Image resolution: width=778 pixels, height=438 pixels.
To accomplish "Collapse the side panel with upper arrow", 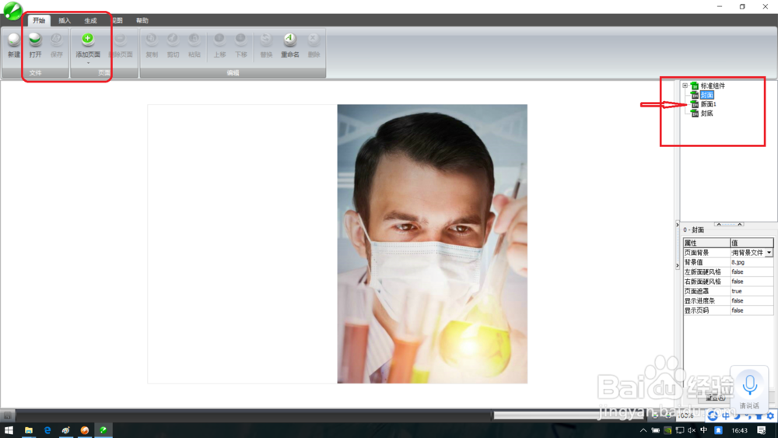I will click(678, 225).
